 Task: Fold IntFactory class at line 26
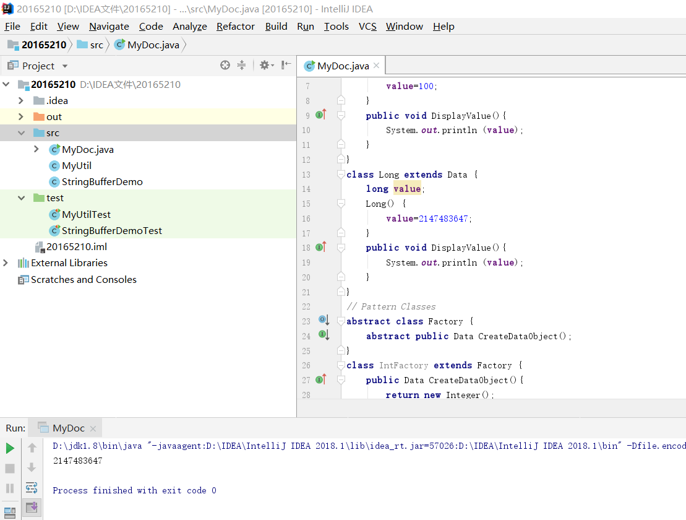coord(341,365)
